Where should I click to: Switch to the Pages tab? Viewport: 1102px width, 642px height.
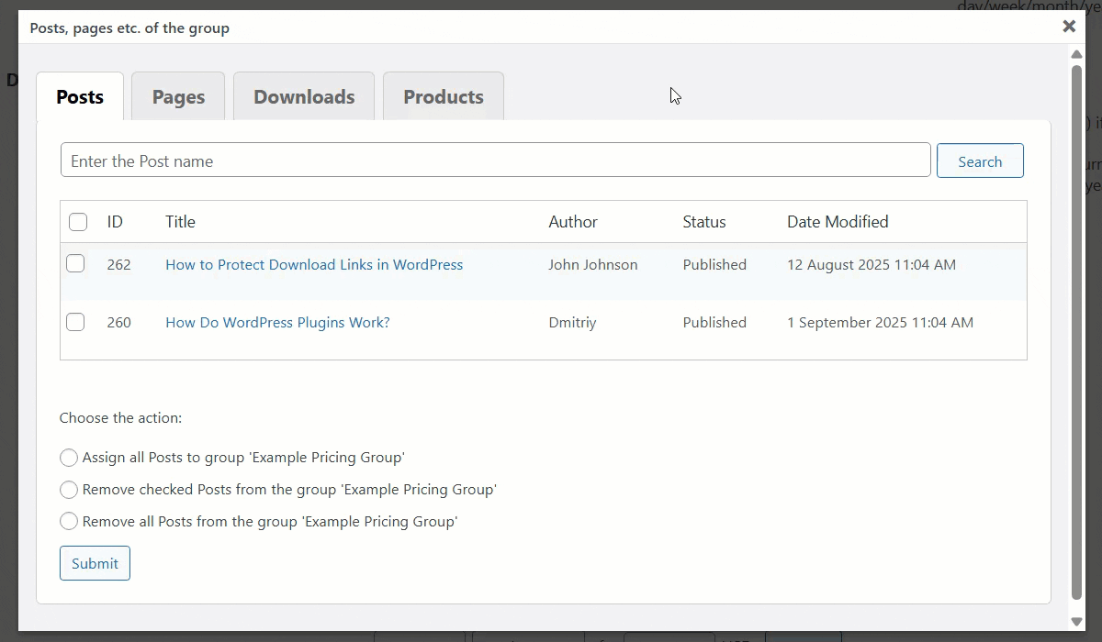tap(177, 95)
